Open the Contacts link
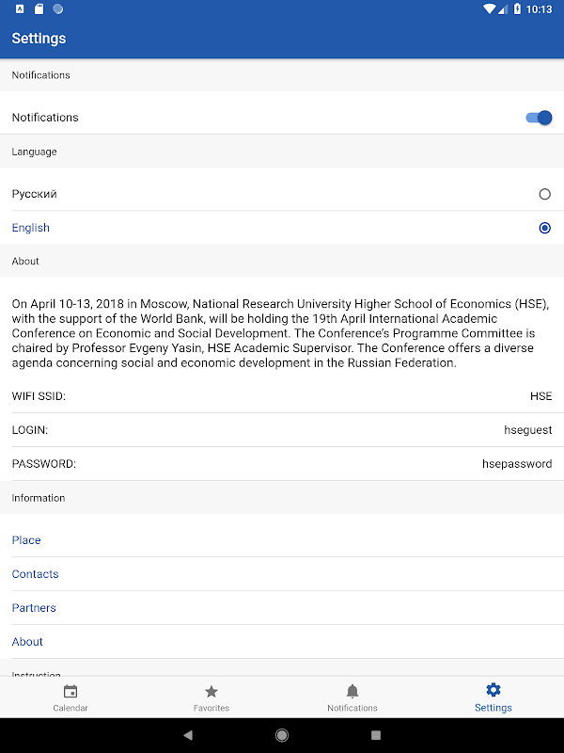 [x=36, y=574]
